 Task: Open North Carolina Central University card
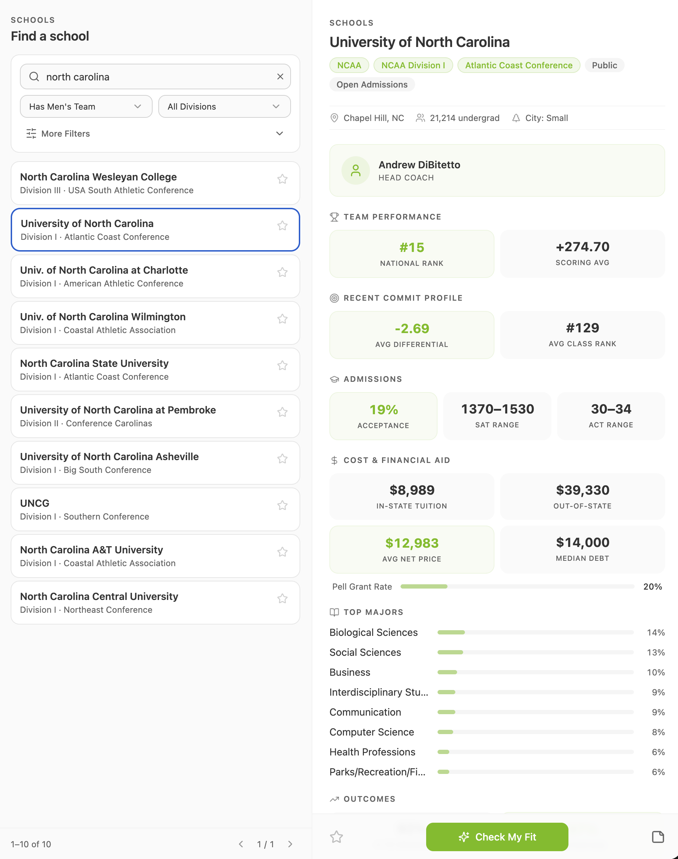point(155,603)
